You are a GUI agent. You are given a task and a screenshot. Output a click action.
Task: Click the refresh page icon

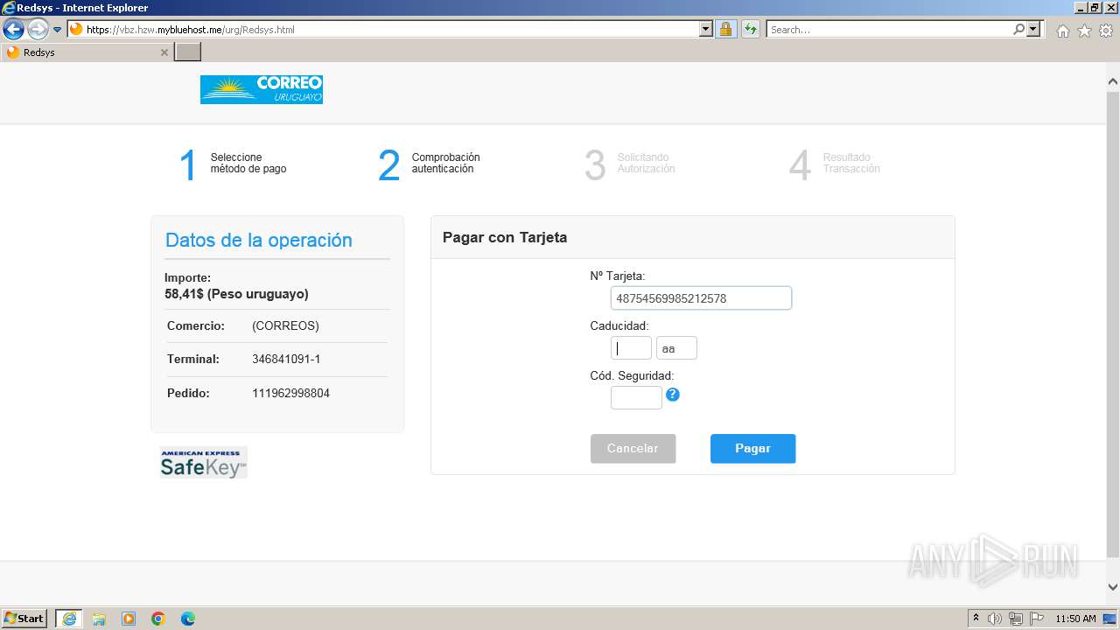coord(750,29)
